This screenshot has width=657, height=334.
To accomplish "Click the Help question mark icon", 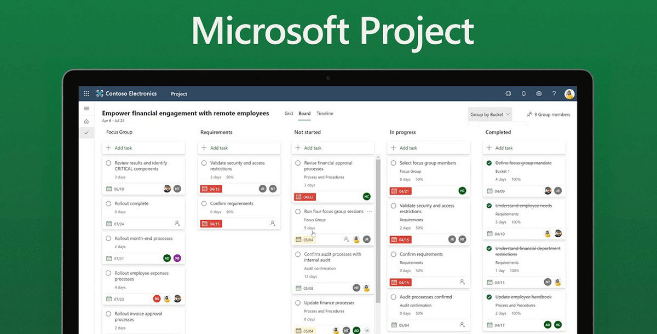I will pyautogui.click(x=554, y=93).
